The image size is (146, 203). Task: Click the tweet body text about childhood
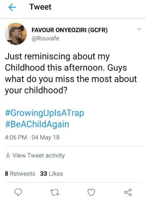[x=71, y=73]
